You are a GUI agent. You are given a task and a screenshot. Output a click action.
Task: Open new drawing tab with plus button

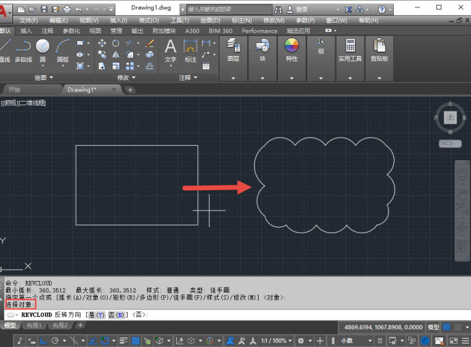(x=130, y=90)
